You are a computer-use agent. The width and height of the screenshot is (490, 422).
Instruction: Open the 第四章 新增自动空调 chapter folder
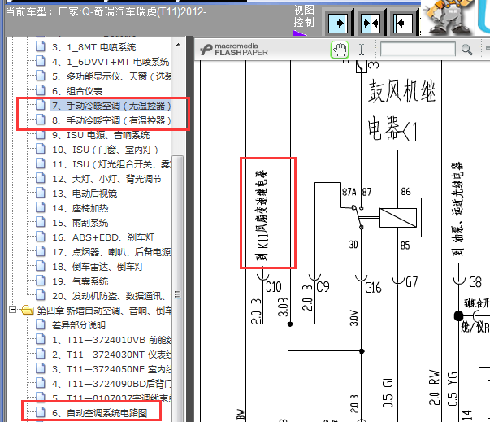(x=104, y=311)
